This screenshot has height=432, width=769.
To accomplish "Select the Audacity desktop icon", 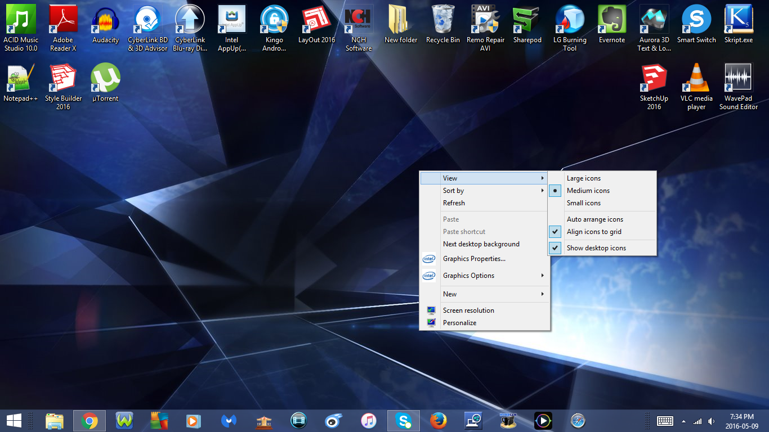I will click(105, 25).
